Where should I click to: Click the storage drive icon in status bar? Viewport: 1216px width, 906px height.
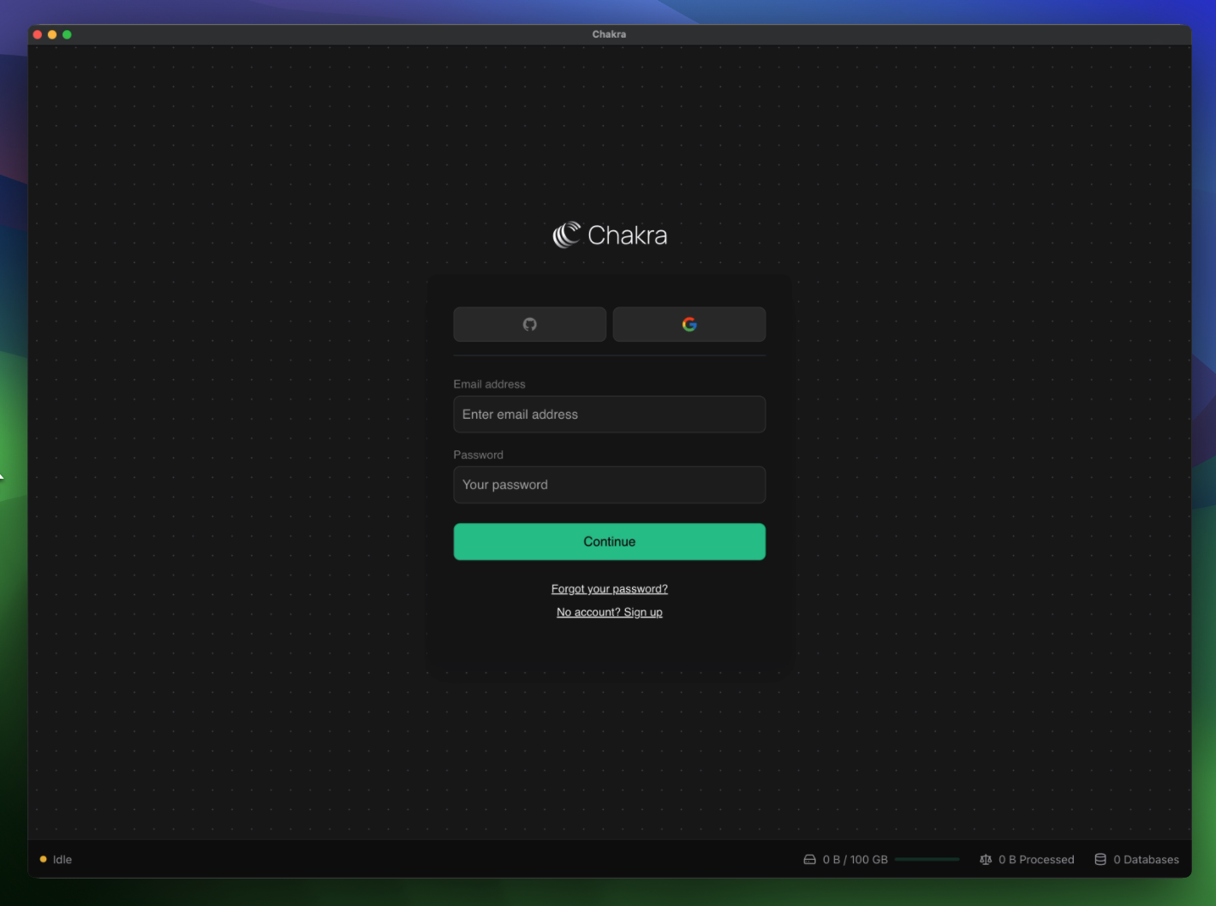tap(809, 860)
